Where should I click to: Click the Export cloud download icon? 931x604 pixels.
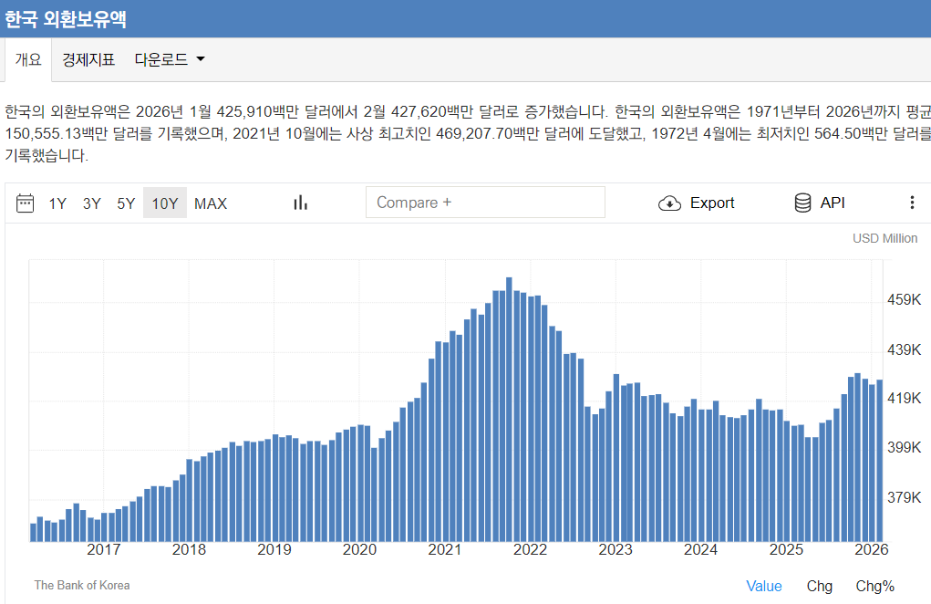coord(669,203)
